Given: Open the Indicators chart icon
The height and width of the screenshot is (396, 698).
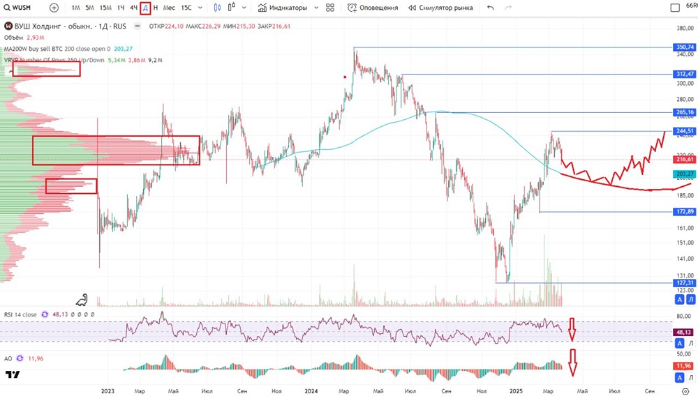Looking at the screenshot, I should pos(262,8).
